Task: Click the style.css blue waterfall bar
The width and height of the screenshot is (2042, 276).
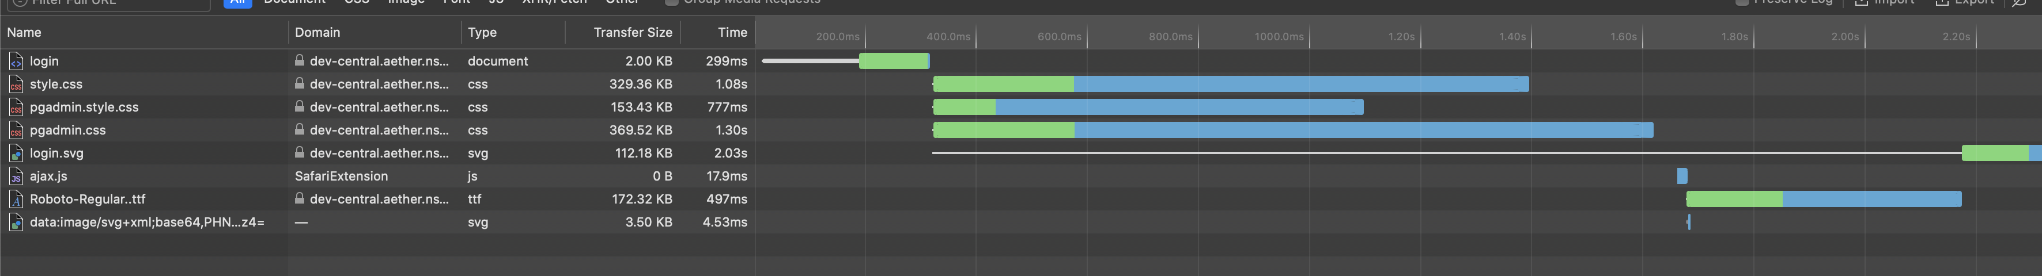Action: tap(1300, 84)
